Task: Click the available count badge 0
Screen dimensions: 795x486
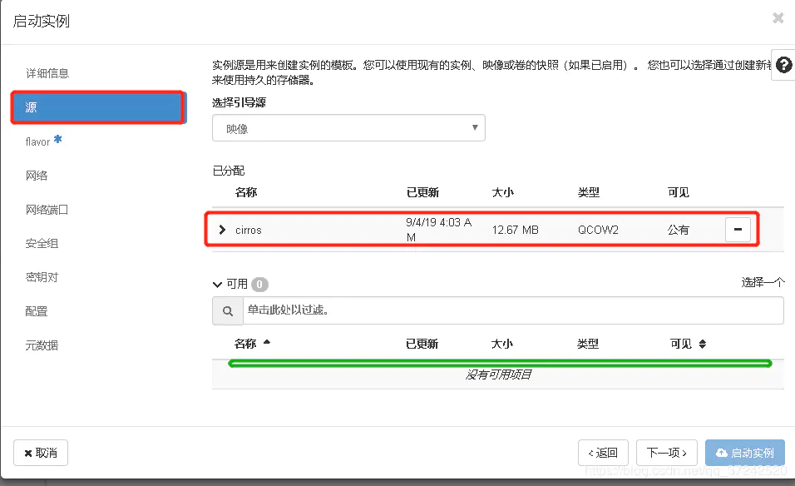Action: coord(259,284)
